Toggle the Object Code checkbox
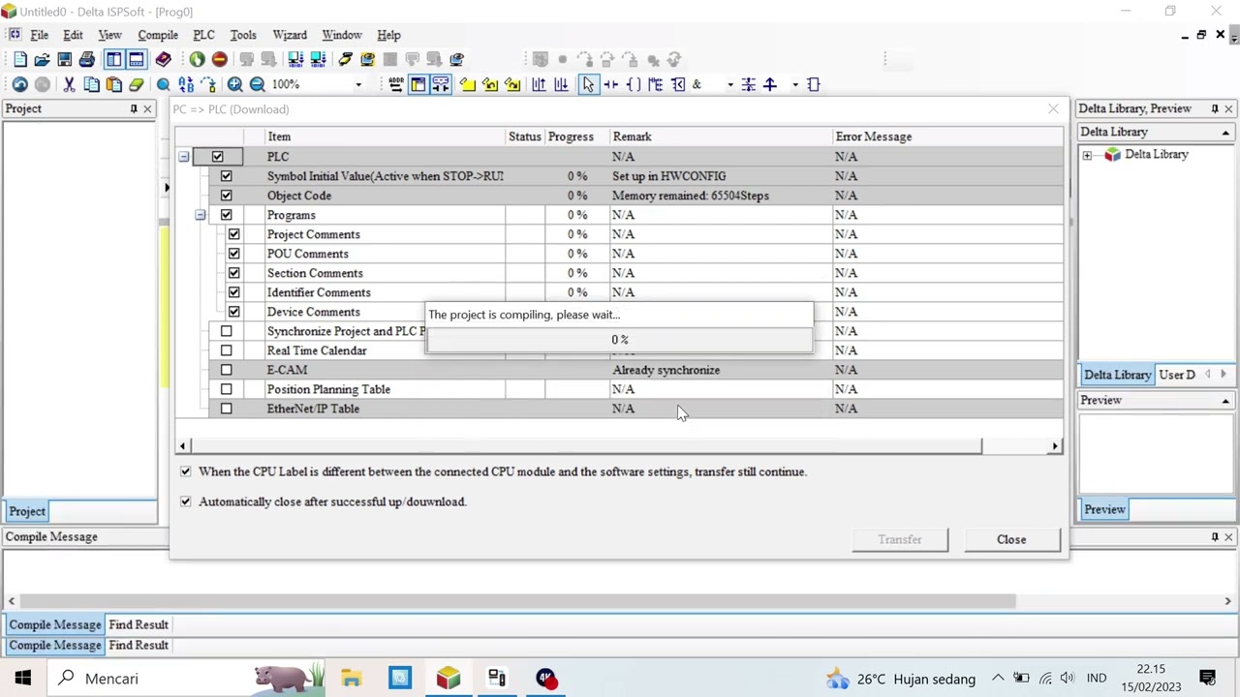The image size is (1240, 697). point(226,196)
